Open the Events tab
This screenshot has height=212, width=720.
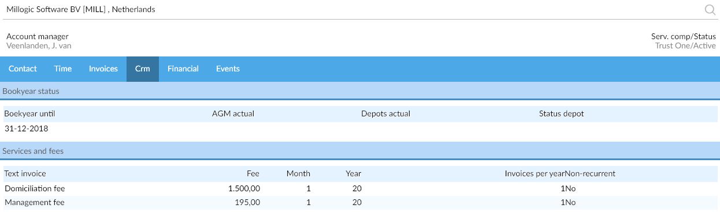228,69
